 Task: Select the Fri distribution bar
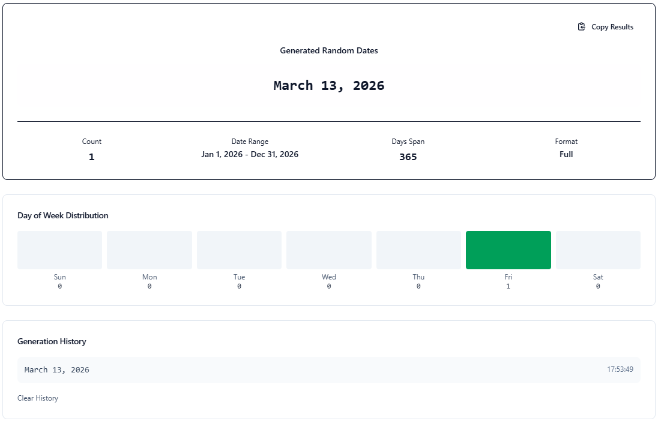click(508, 249)
